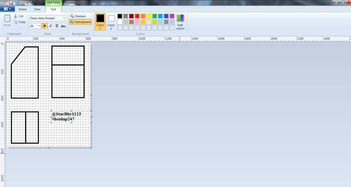Pick the orange color swatch
The image size is (351, 187).
pos(143,16)
